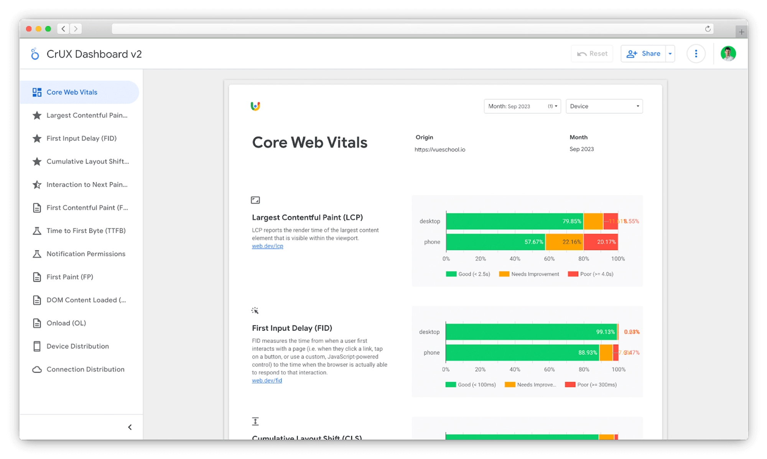Click the user profile avatar

728,53
